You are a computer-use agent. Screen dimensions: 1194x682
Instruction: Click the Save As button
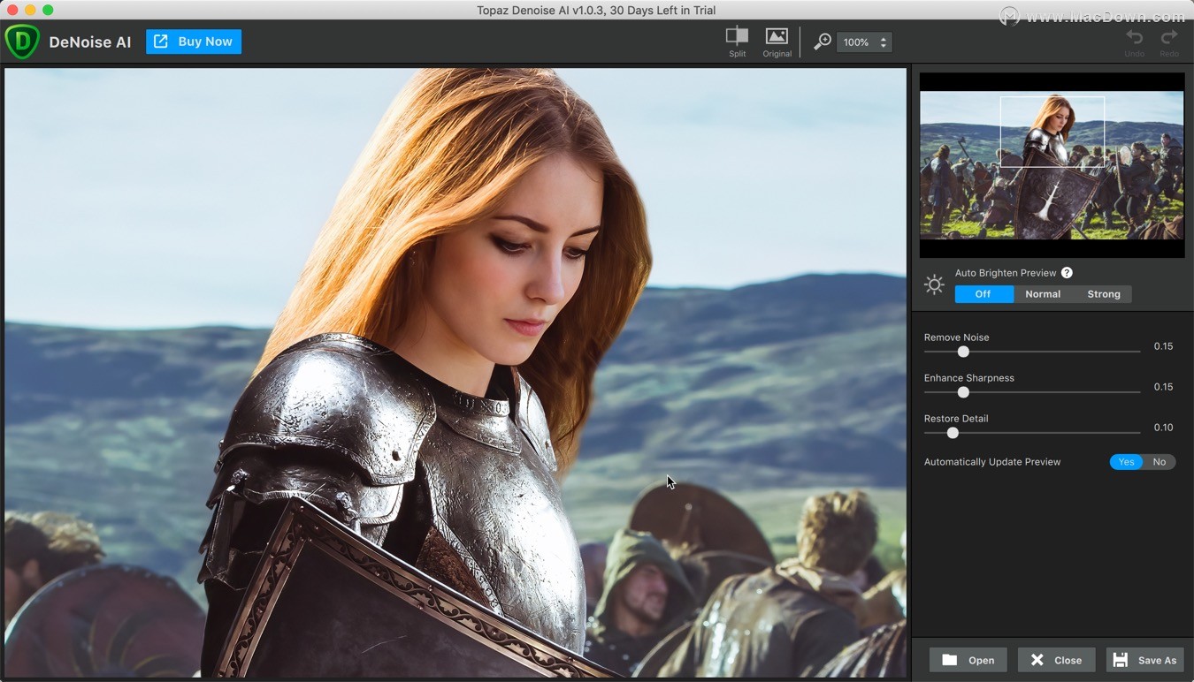(1145, 659)
